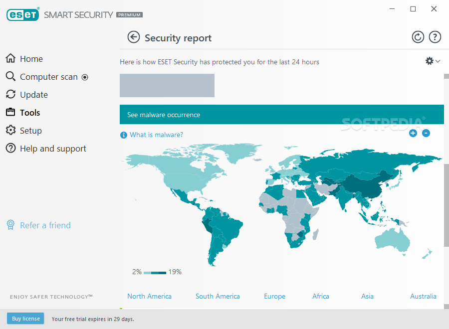This screenshot has width=449, height=329.
Task: Close the ESET window
Action: pyautogui.click(x=434, y=9)
